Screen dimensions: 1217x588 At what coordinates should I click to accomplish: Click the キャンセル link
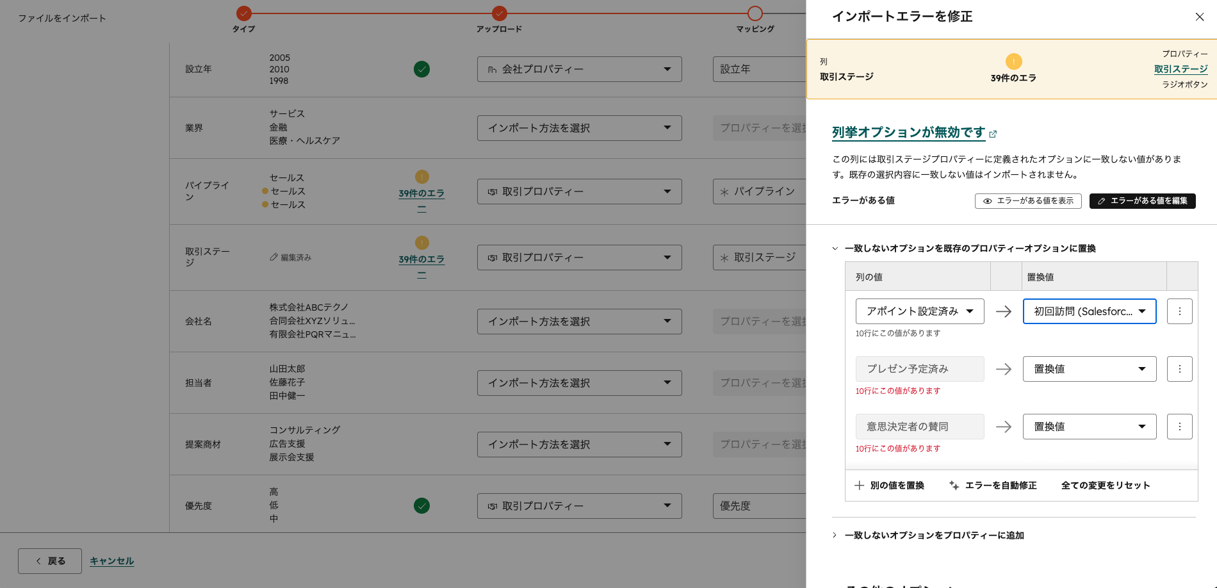[111, 561]
